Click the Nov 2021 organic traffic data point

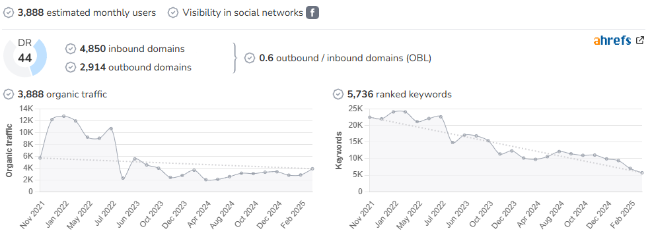(x=40, y=158)
